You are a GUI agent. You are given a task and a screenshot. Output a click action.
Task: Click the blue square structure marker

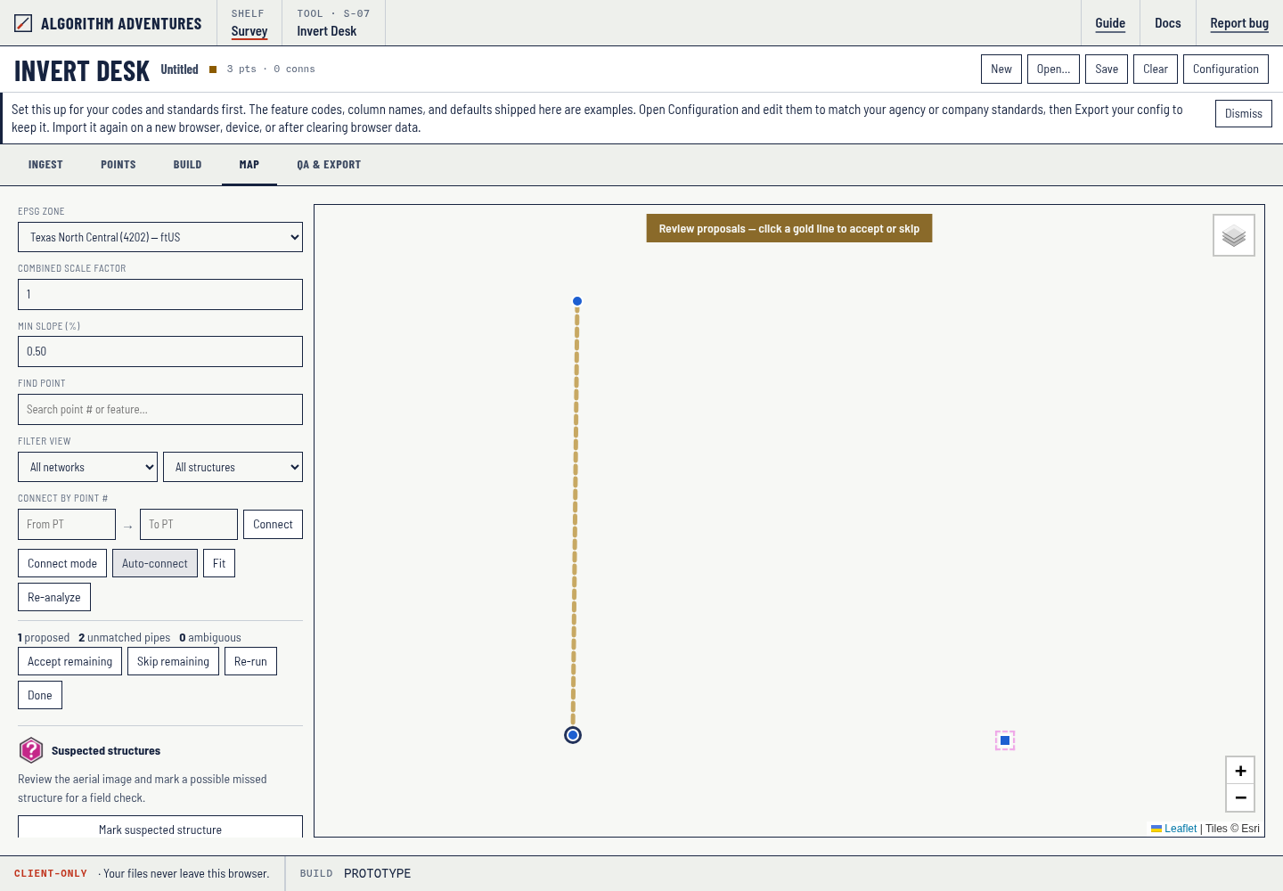coord(1005,740)
